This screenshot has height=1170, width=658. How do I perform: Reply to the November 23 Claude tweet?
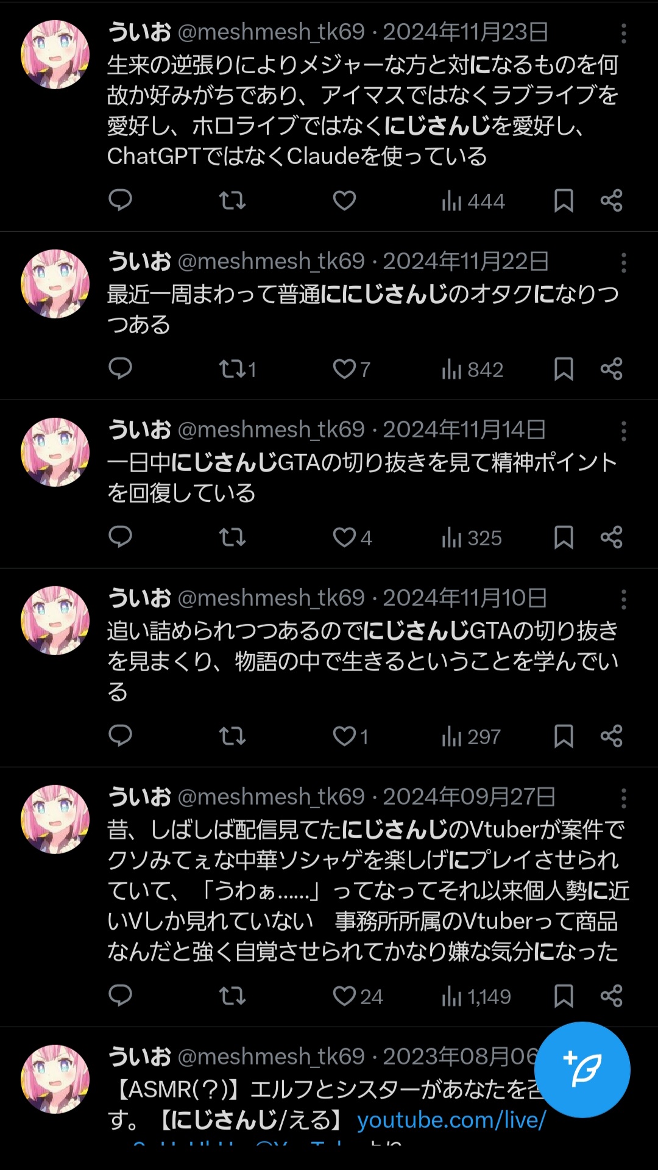click(x=120, y=200)
